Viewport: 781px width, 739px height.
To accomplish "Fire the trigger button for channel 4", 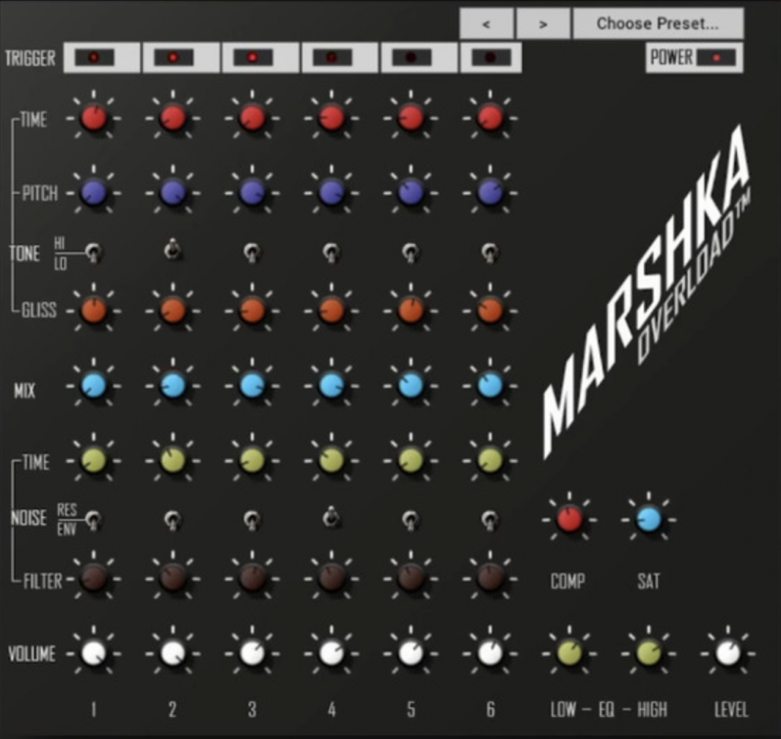I will (x=339, y=58).
